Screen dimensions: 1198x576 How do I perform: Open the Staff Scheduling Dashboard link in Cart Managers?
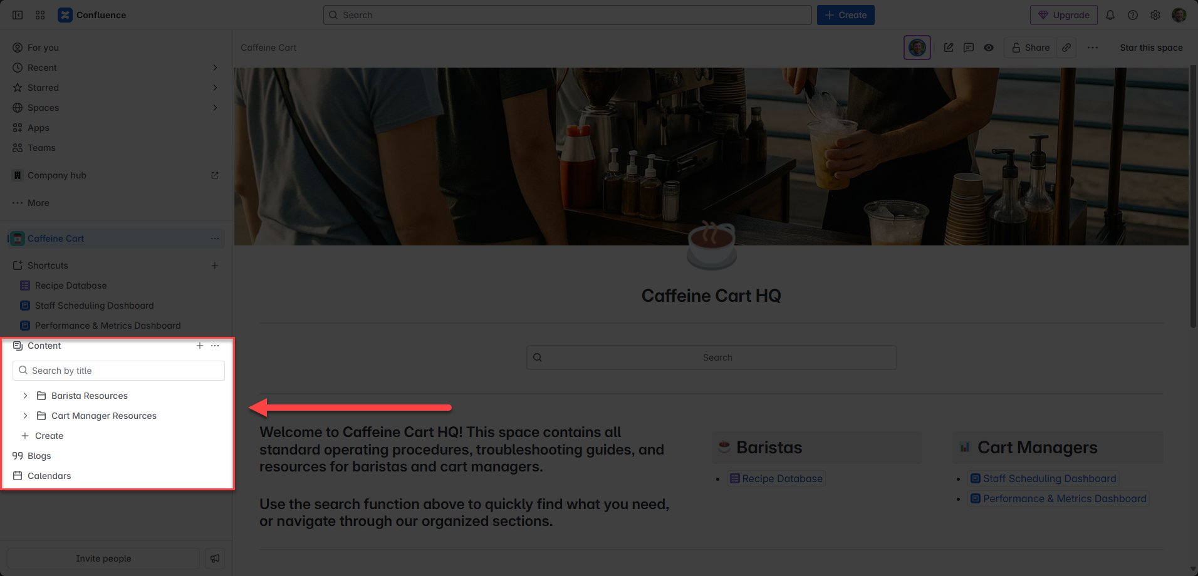tap(1049, 478)
